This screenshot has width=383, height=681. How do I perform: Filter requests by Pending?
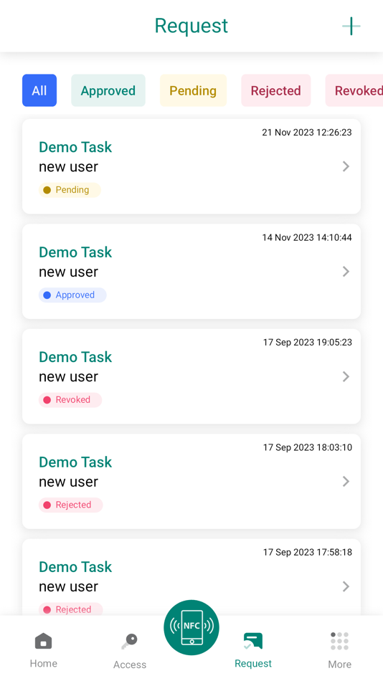point(193,90)
